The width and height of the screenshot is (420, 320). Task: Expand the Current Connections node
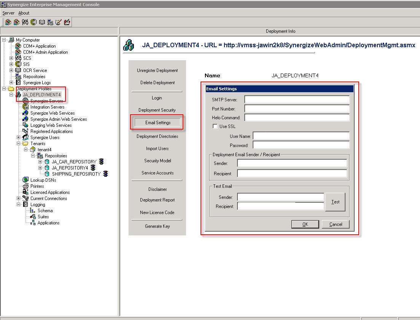click(x=19, y=198)
